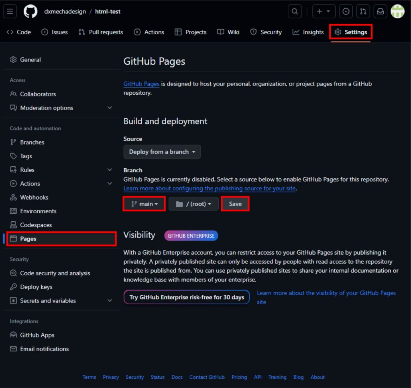Open About footer link
Screen dimensions: 411x388
[317, 377]
